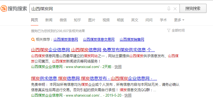Open result 煤炭供求信息,煤炭信息网 title
The width and height of the screenshot is (213, 102).
[94, 78]
